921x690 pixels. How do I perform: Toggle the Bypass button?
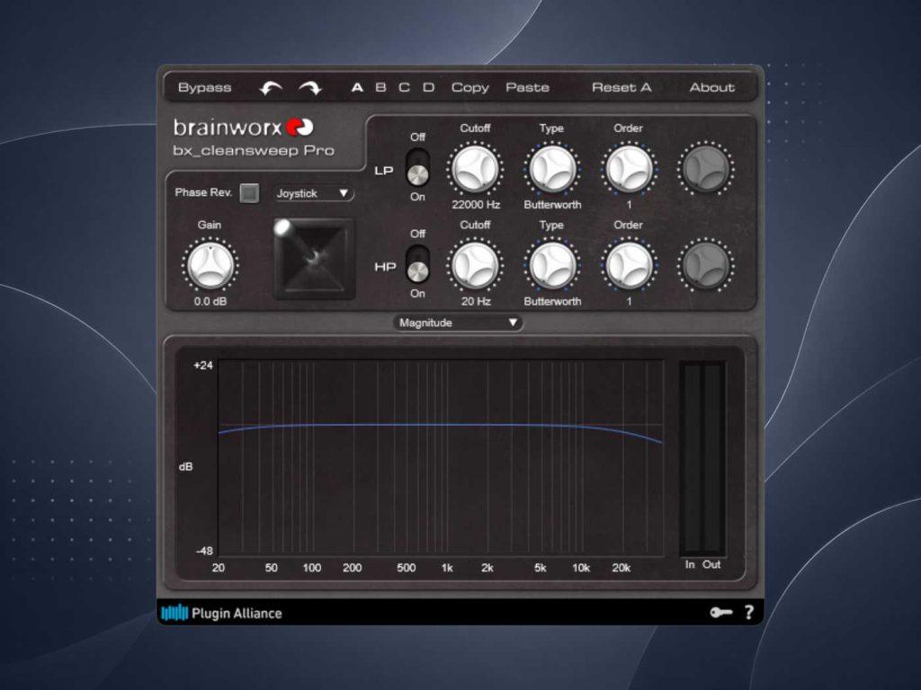coord(204,87)
